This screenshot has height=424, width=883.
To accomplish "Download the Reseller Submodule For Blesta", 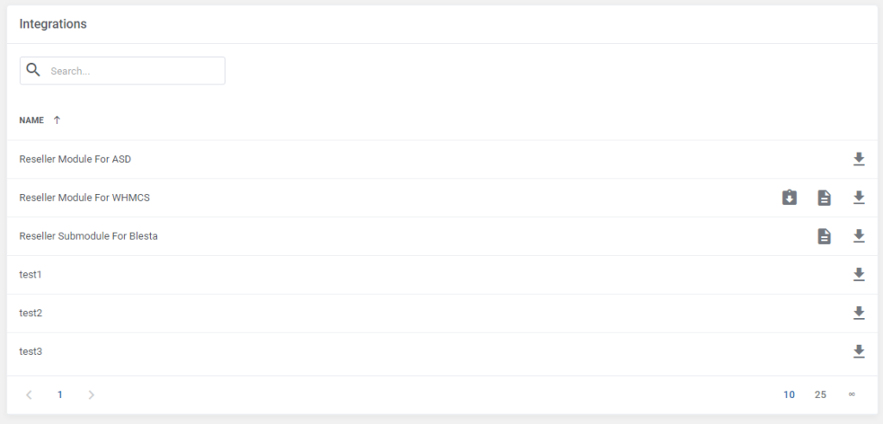I will tap(858, 236).
